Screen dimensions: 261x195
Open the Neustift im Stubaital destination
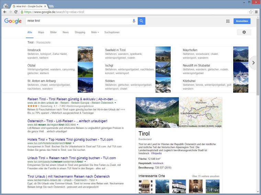tap(214, 70)
